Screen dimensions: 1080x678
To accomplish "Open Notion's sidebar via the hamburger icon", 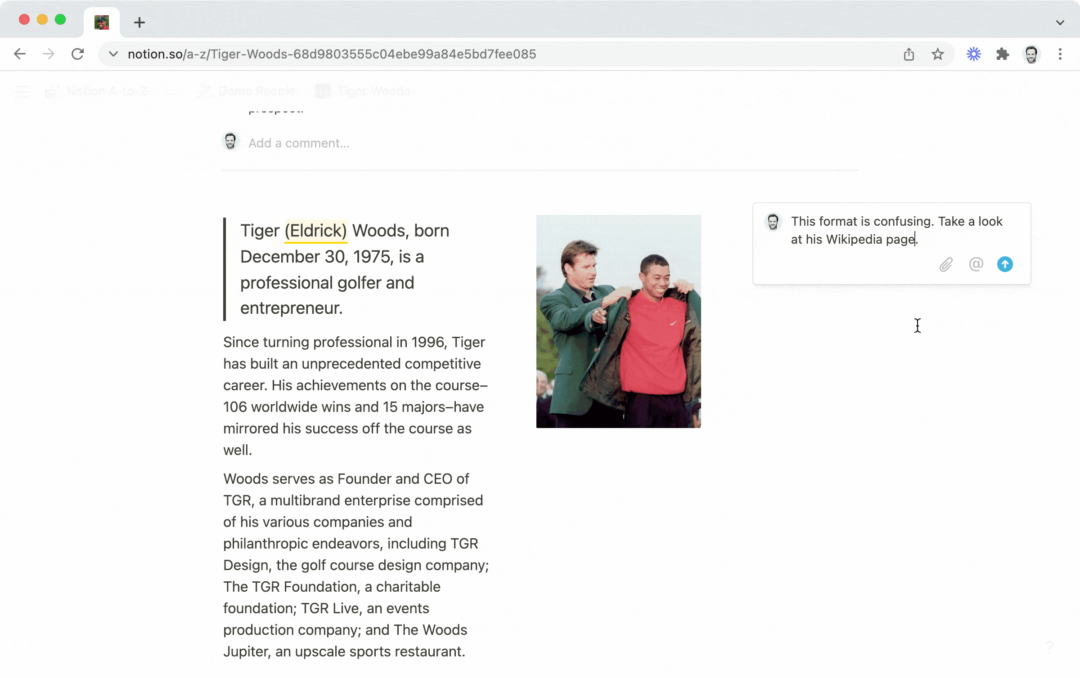I will pyautogui.click(x=21, y=91).
